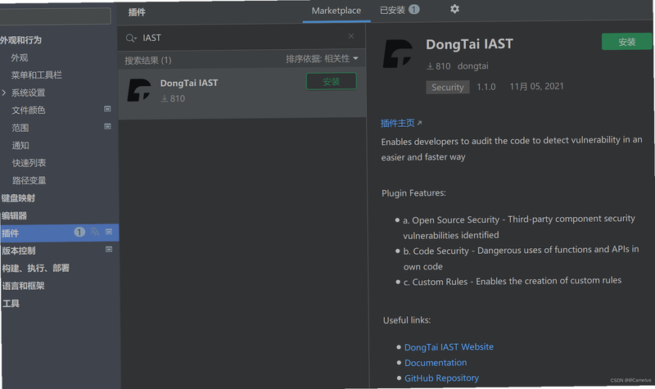Open the 排序依据: 相关性 sort dropdown
The image size is (655, 389).
tap(322, 59)
